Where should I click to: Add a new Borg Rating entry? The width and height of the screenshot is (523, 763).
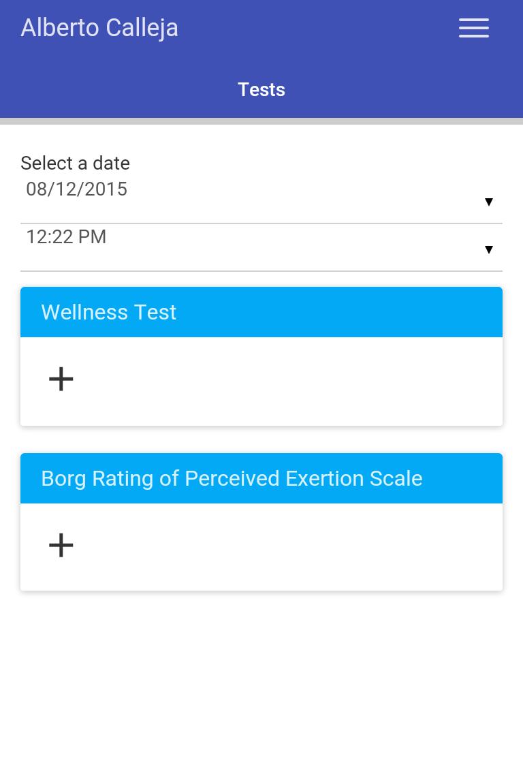[61, 545]
